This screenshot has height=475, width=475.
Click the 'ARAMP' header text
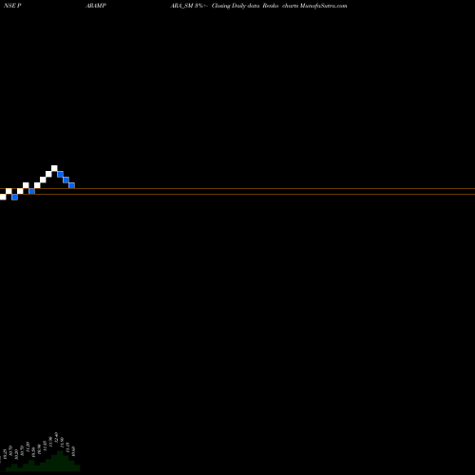coord(96,6)
